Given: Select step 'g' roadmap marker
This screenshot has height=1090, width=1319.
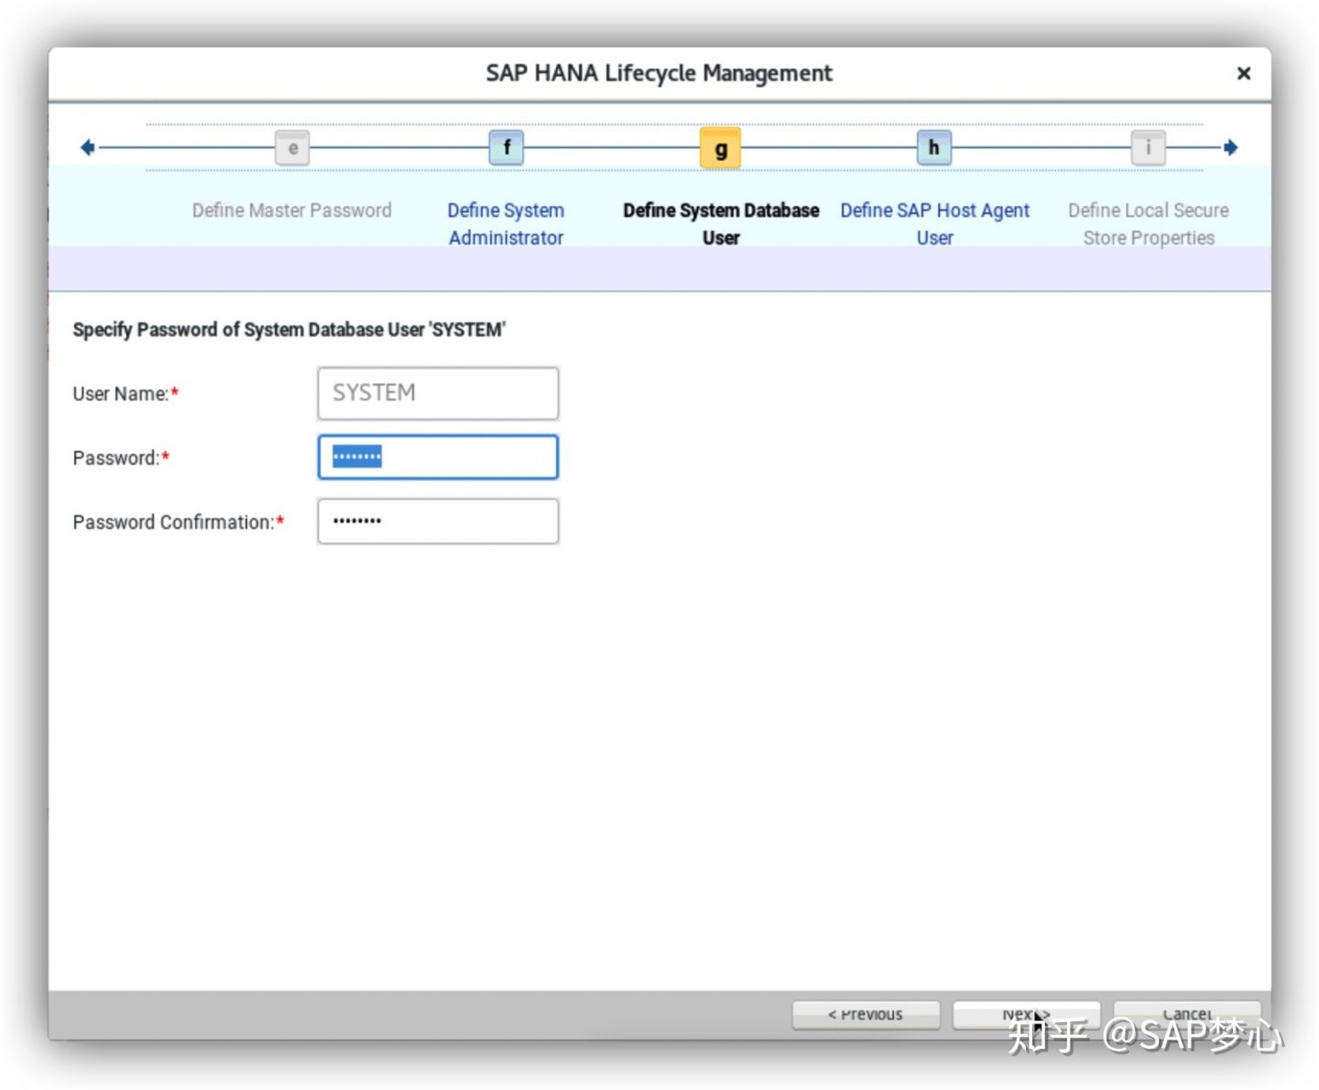Looking at the screenshot, I should point(721,148).
